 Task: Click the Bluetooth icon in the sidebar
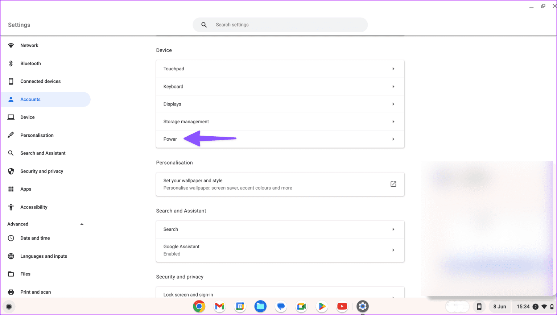point(11,63)
